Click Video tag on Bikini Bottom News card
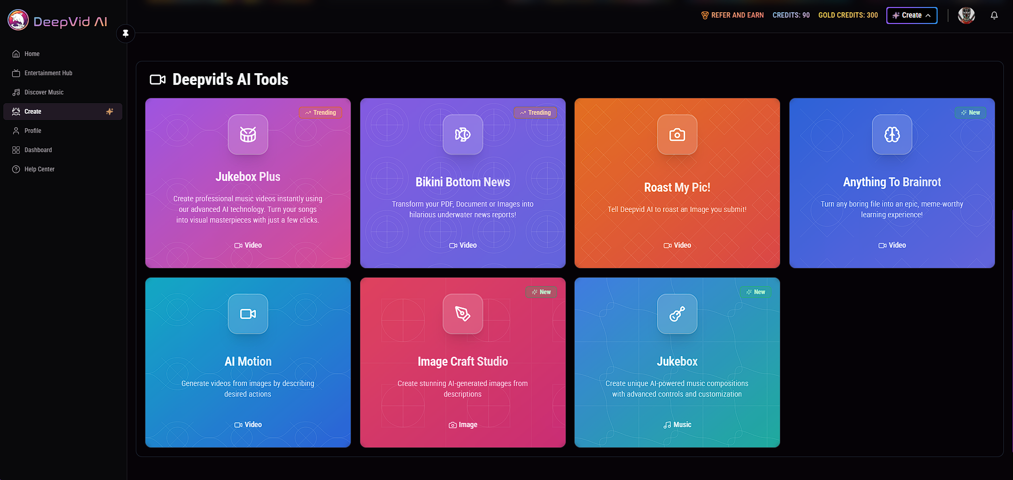 tap(463, 246)
